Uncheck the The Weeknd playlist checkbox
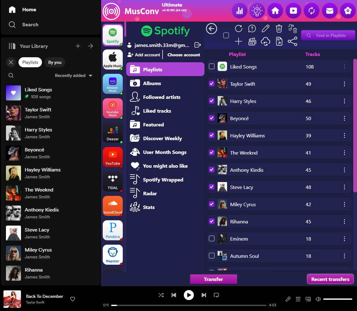Screen dimensions: 357x311 211,152
